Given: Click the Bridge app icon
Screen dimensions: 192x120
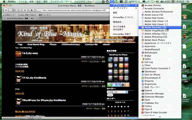Looking at the screenshot, I should pyautogui.click(x=143, y=56).
